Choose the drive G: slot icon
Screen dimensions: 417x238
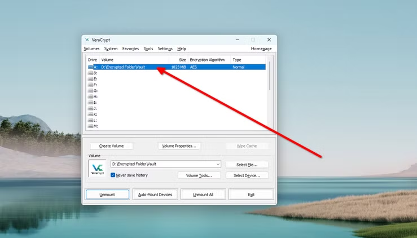coord(90,91)
